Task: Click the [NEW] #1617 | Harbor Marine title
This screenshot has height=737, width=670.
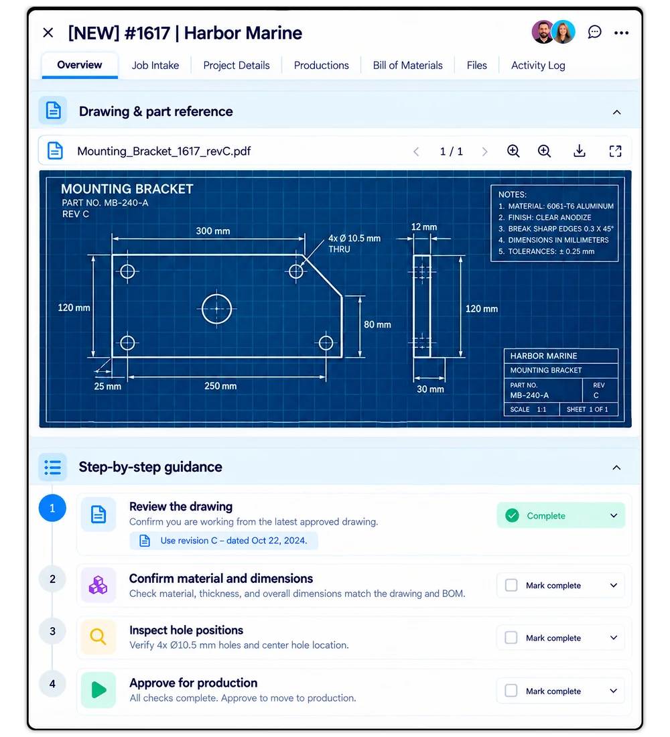Action: [185, 33]
